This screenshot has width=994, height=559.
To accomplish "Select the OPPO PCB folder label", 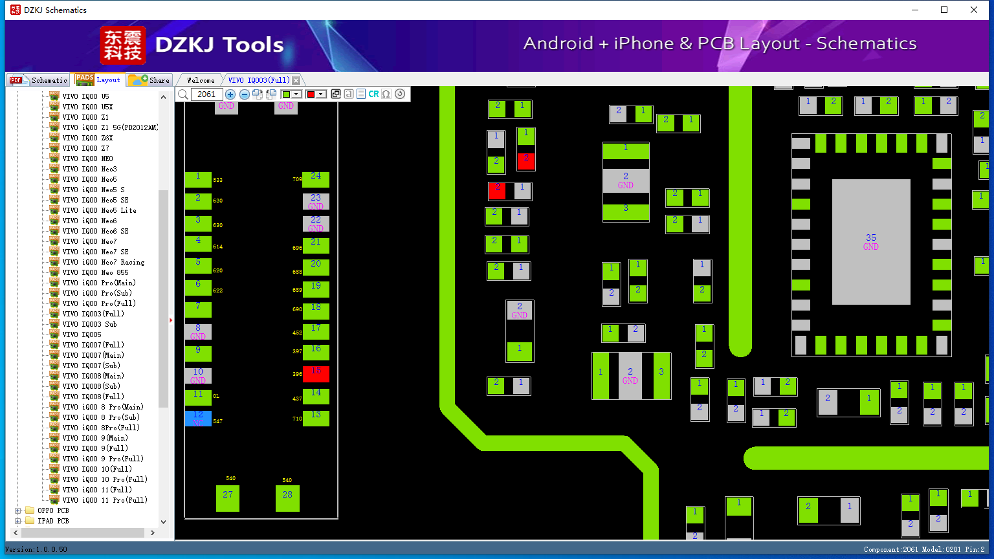I will [53, 510].
